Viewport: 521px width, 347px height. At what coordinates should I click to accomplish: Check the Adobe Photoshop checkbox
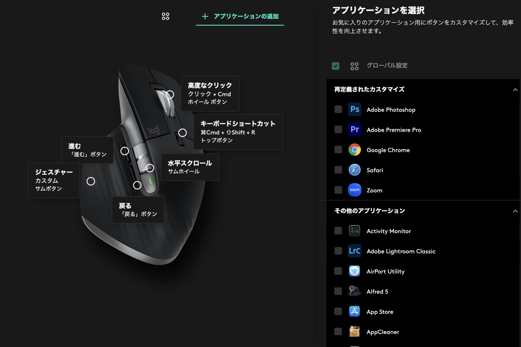click(338, 109)
